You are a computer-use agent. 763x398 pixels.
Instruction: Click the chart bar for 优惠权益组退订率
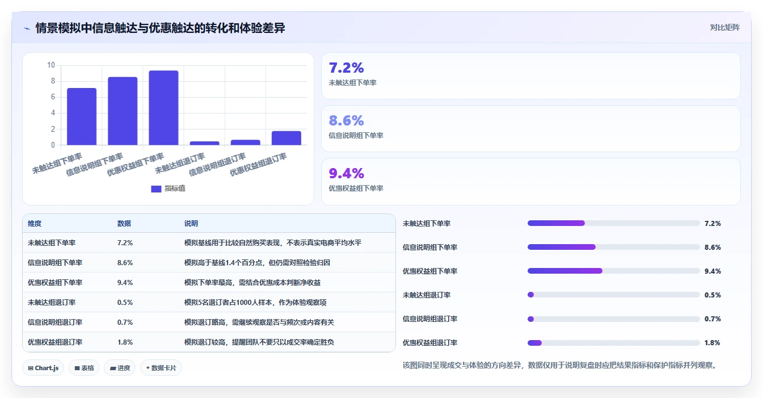pos(286,138)
